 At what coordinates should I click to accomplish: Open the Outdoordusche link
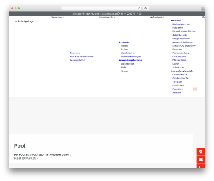(181, 78)
